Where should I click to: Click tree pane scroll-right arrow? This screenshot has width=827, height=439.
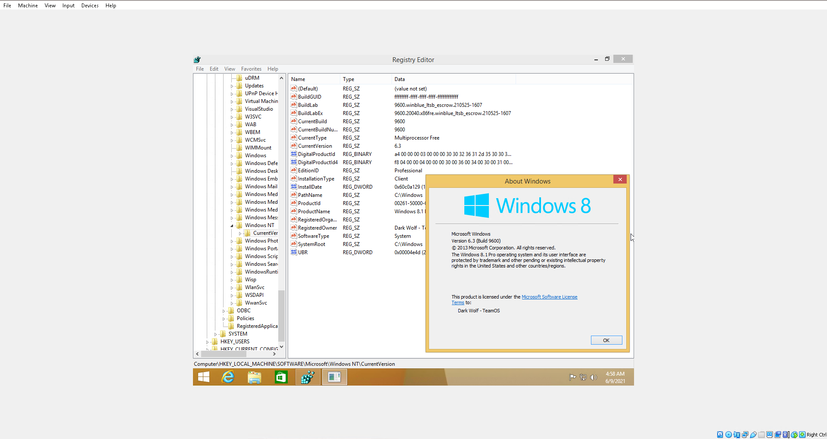pos(274,354)
